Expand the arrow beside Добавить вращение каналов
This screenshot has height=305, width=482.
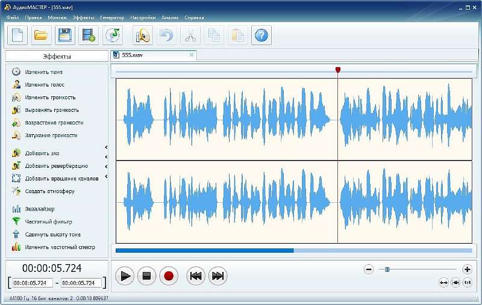click(x=106, y=177)
